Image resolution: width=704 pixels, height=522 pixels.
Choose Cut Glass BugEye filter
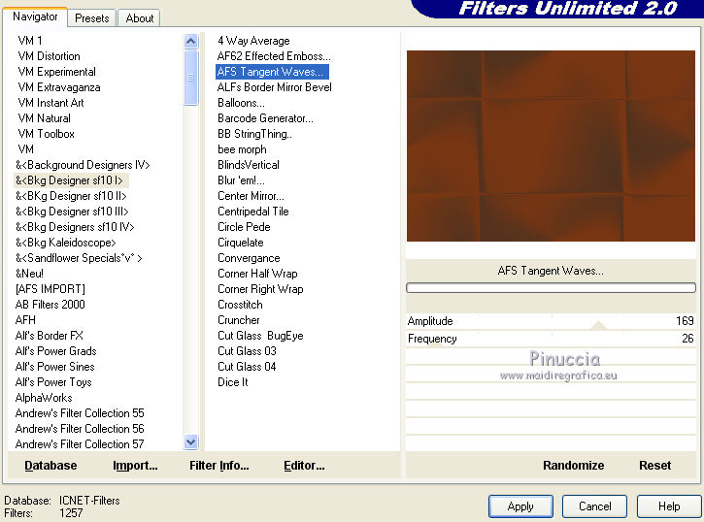coord(260,336)
